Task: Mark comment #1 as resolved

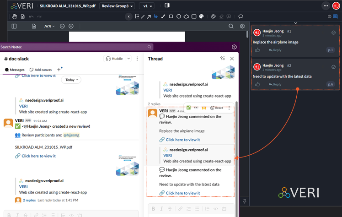Action: click(x=333, y=32)
